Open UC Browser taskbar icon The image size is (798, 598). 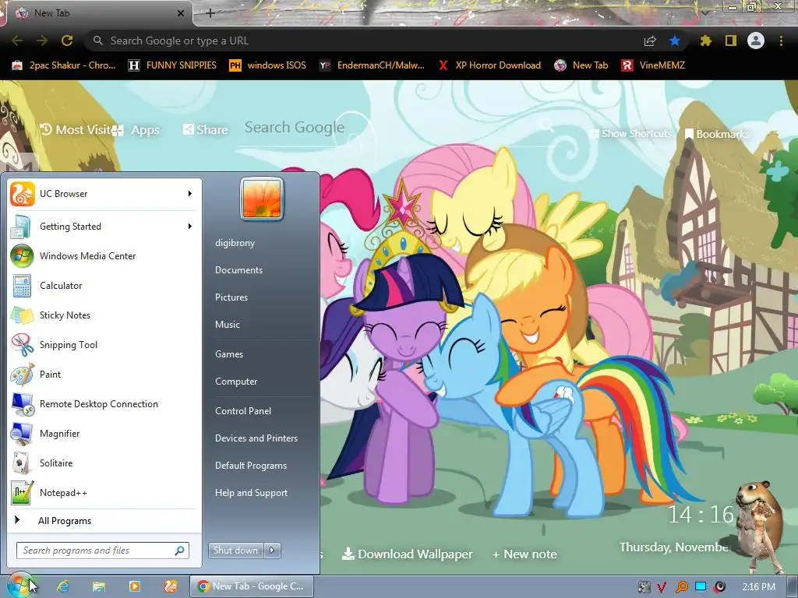point(171,586)
